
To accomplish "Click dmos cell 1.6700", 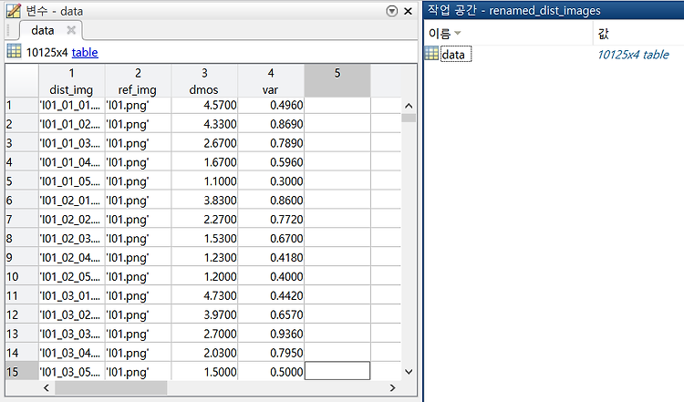I will 204,162.
